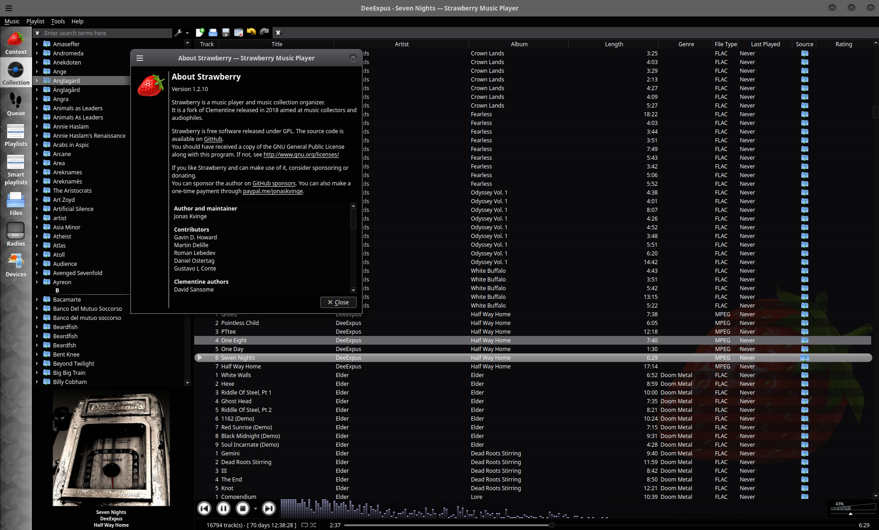
Task: Open the Tools menu
Action: tap(58, 21)
